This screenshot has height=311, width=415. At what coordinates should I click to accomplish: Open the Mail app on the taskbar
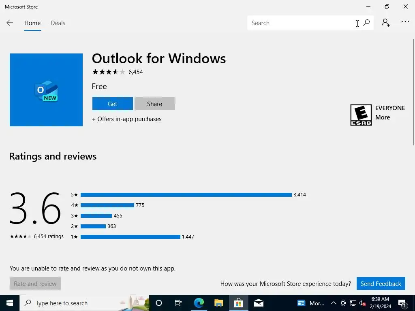[x=258, y=303]
